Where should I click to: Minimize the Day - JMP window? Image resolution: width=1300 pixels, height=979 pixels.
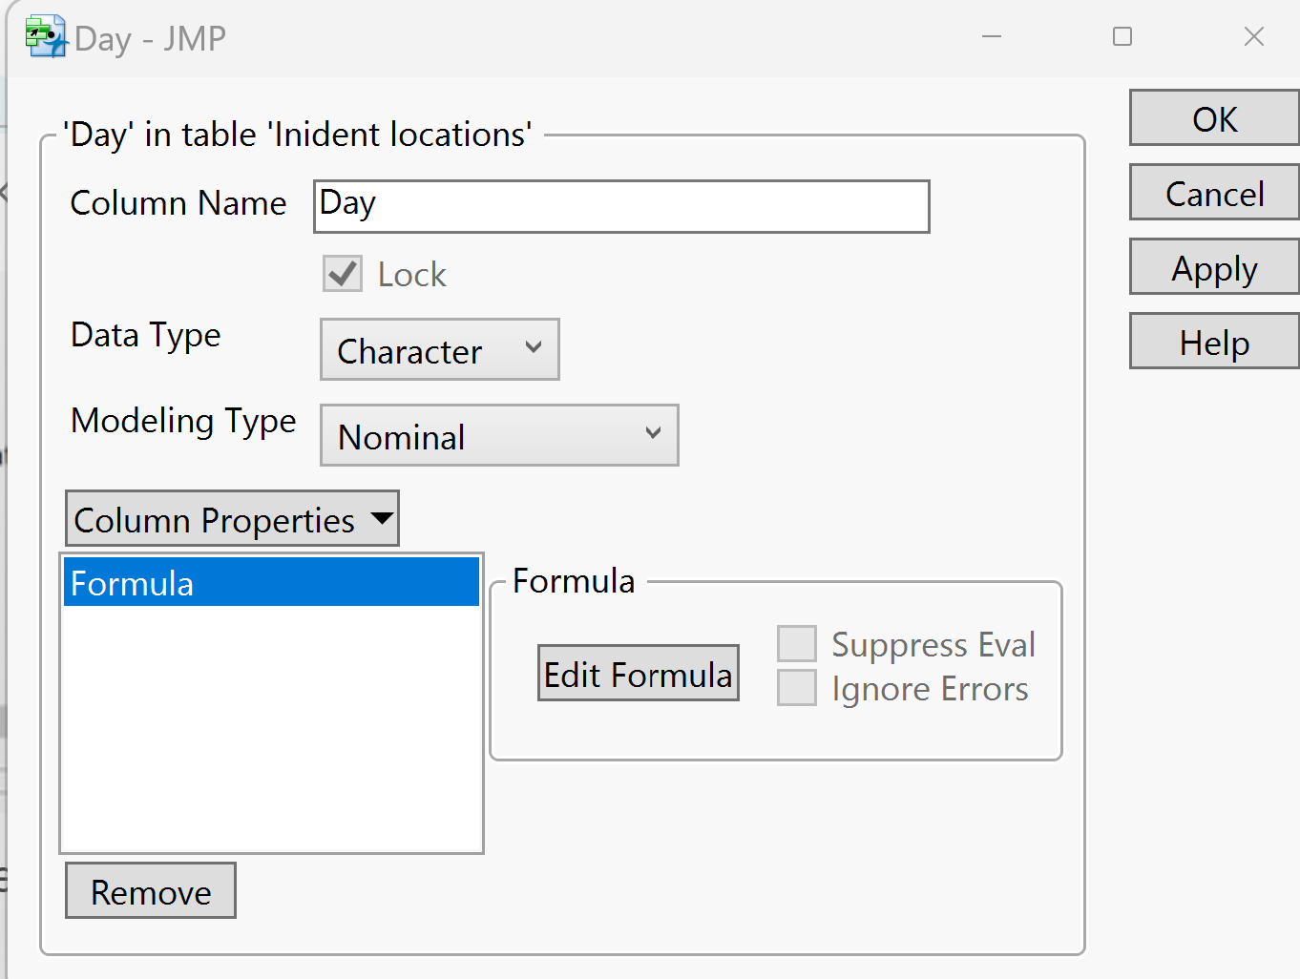[x=992, y=37]
